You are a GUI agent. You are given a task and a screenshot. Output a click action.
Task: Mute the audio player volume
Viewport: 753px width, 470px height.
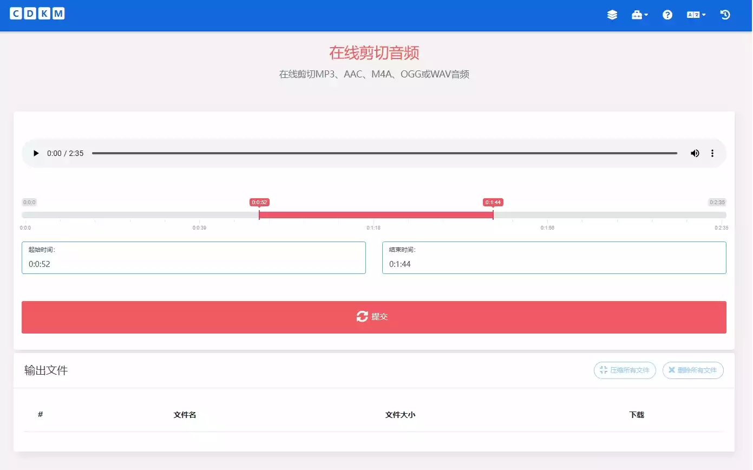(695, 153)
